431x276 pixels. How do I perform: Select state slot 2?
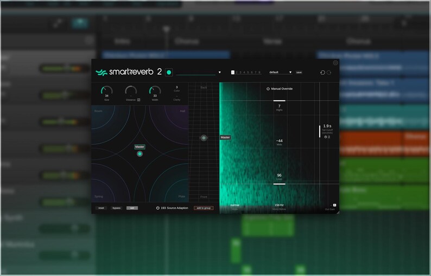point(236,73)
